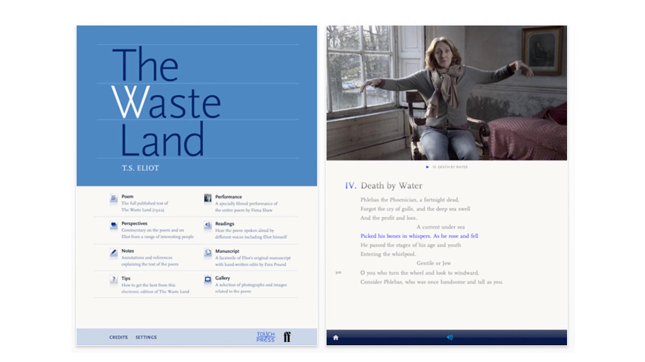Open the Manuscript page icon
Image resolution: width=645 pixels, height=362 pixels.
[x=208, y=253]
